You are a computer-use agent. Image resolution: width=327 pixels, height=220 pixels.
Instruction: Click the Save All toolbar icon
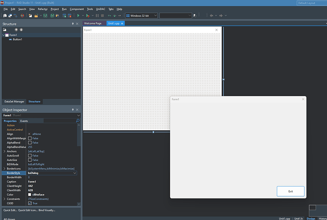52,16
